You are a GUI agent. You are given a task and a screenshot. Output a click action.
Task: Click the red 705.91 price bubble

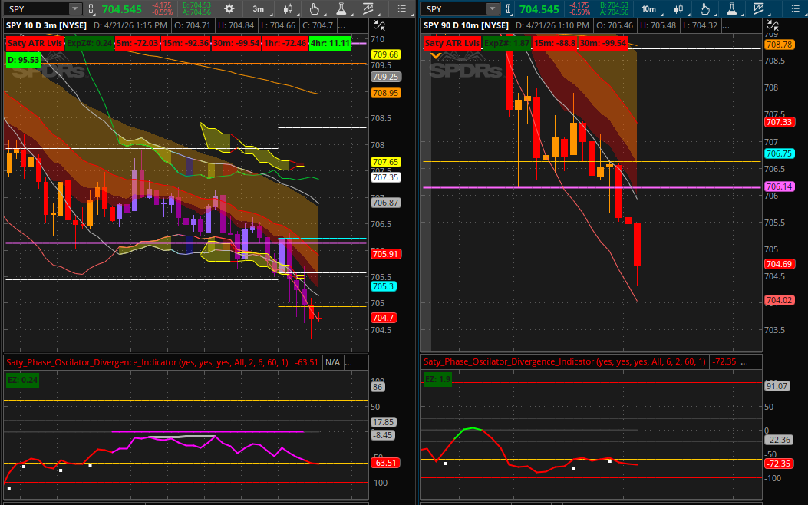tap(385, 254)
